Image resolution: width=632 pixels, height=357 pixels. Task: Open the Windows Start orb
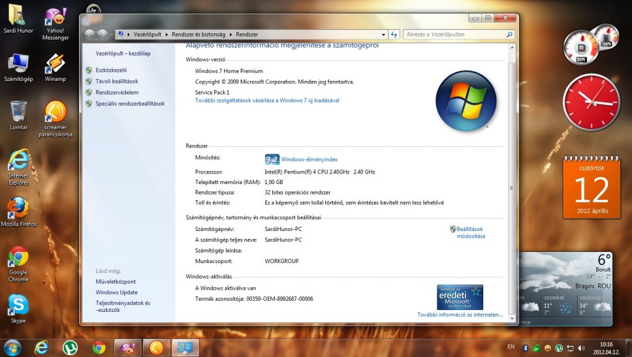click(x=12, y=348)
